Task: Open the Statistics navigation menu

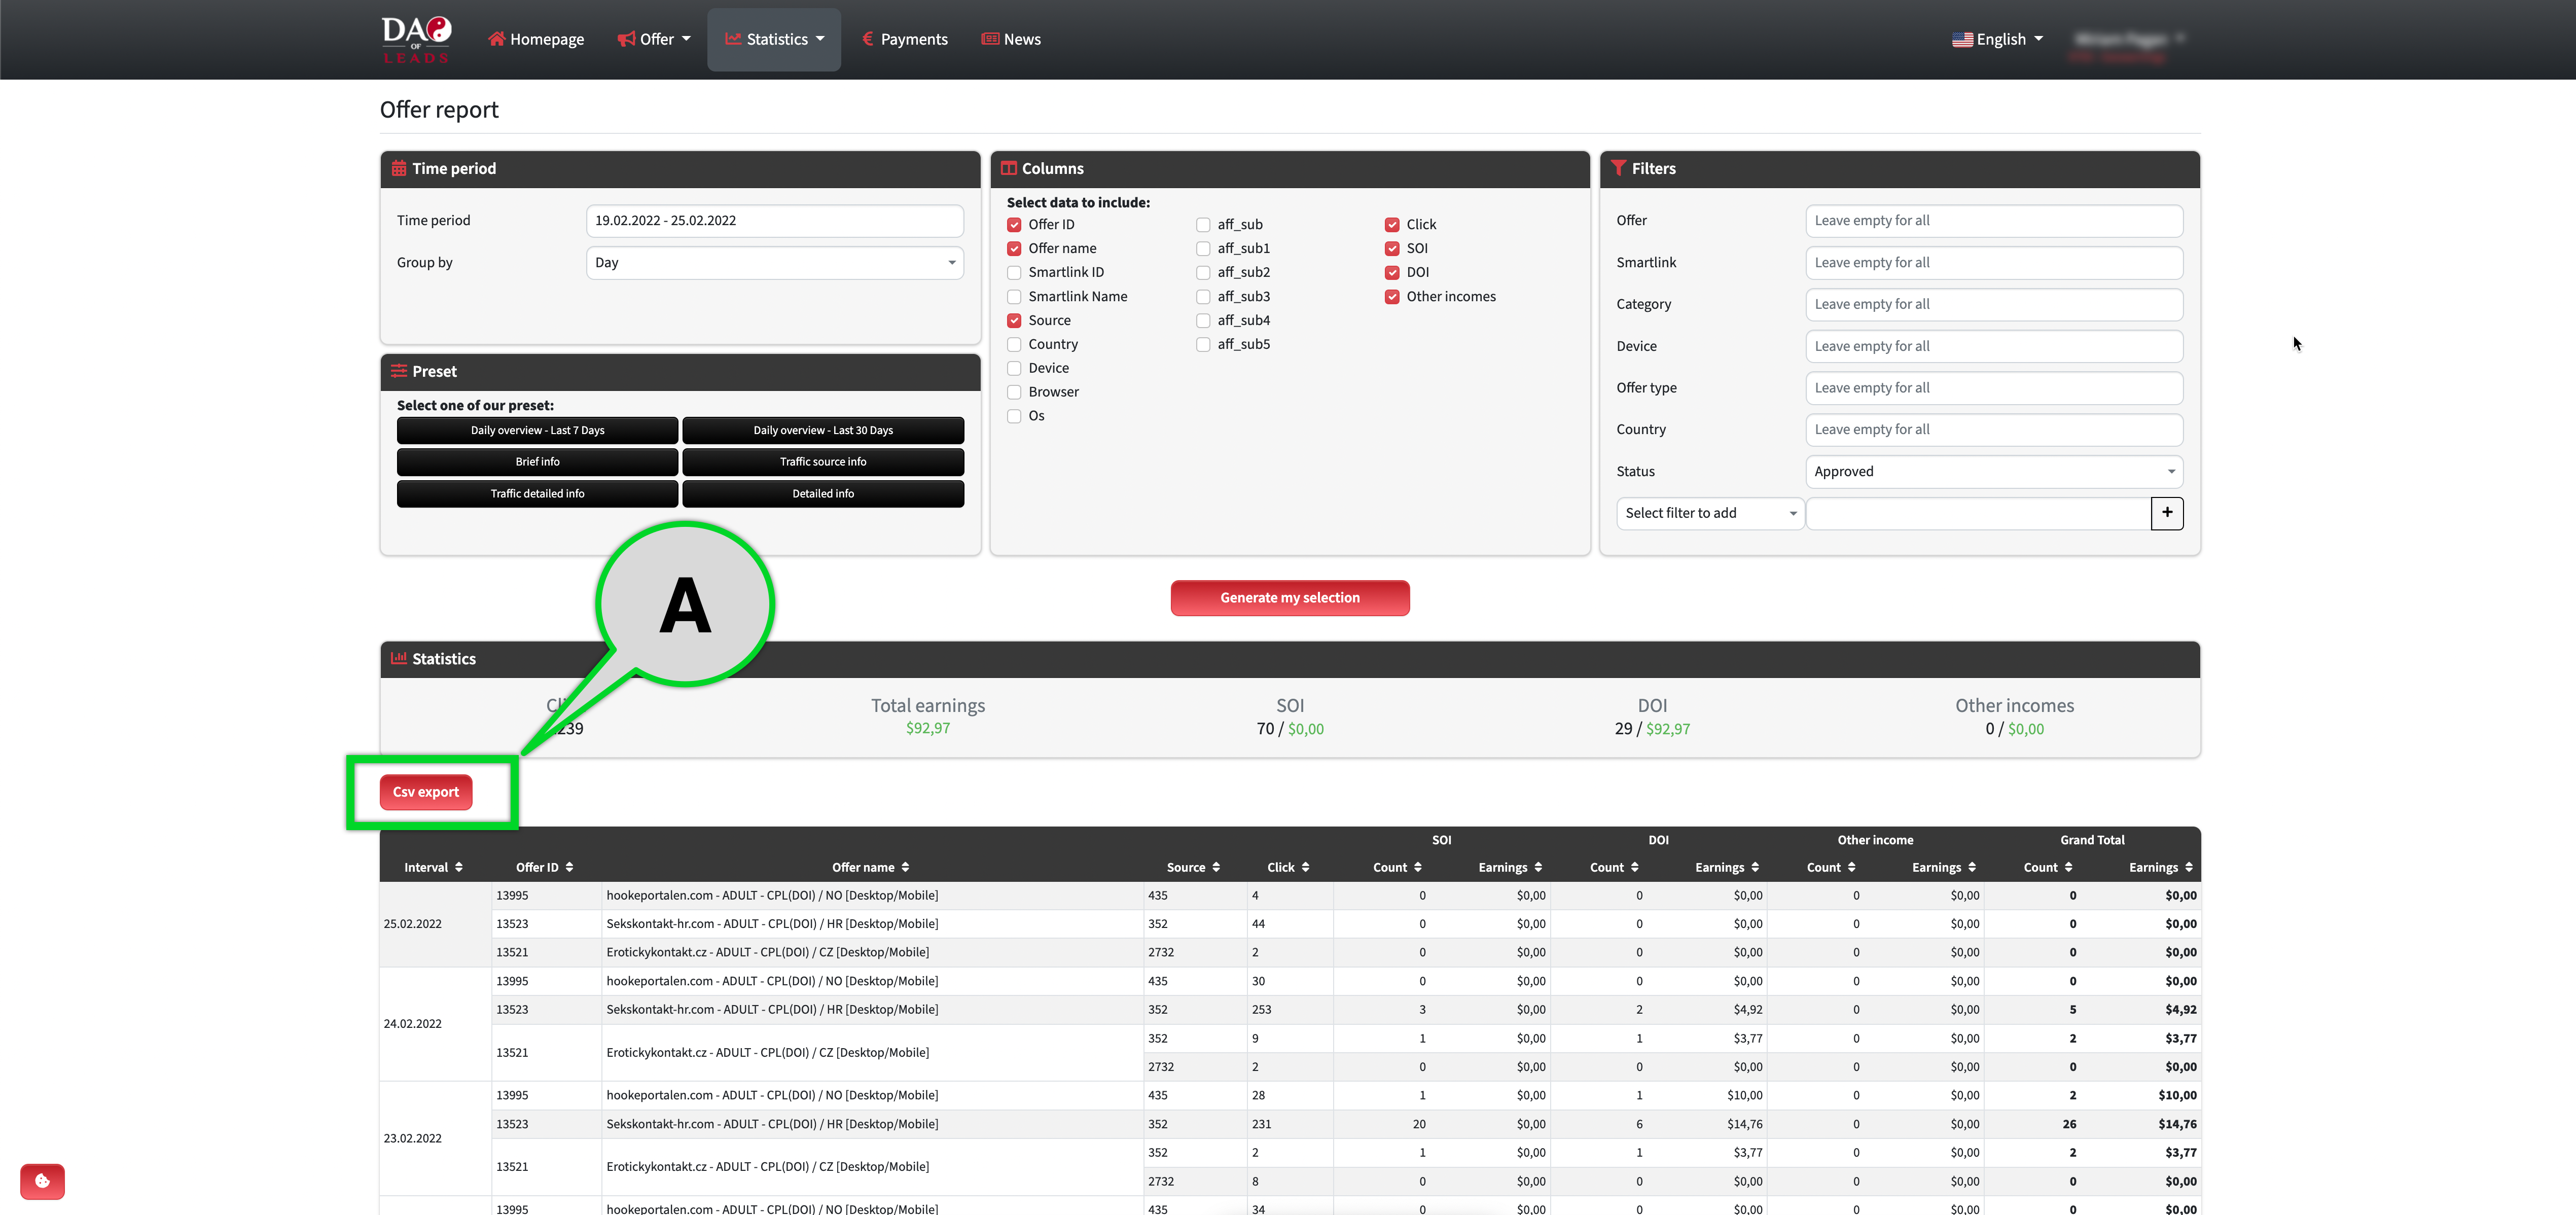Action: point(774,40)
